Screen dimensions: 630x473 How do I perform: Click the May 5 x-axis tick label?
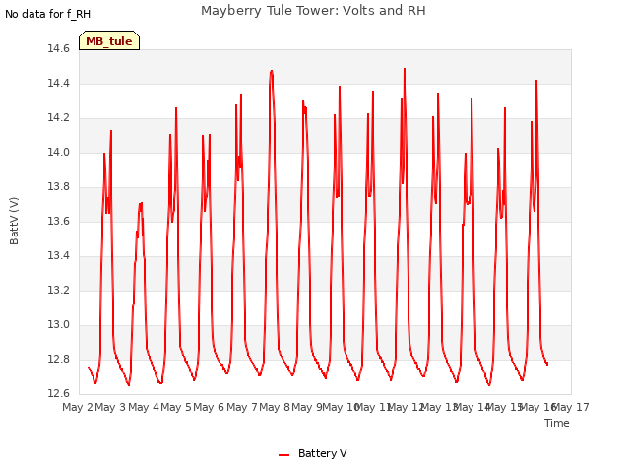[x=176, y=407]
